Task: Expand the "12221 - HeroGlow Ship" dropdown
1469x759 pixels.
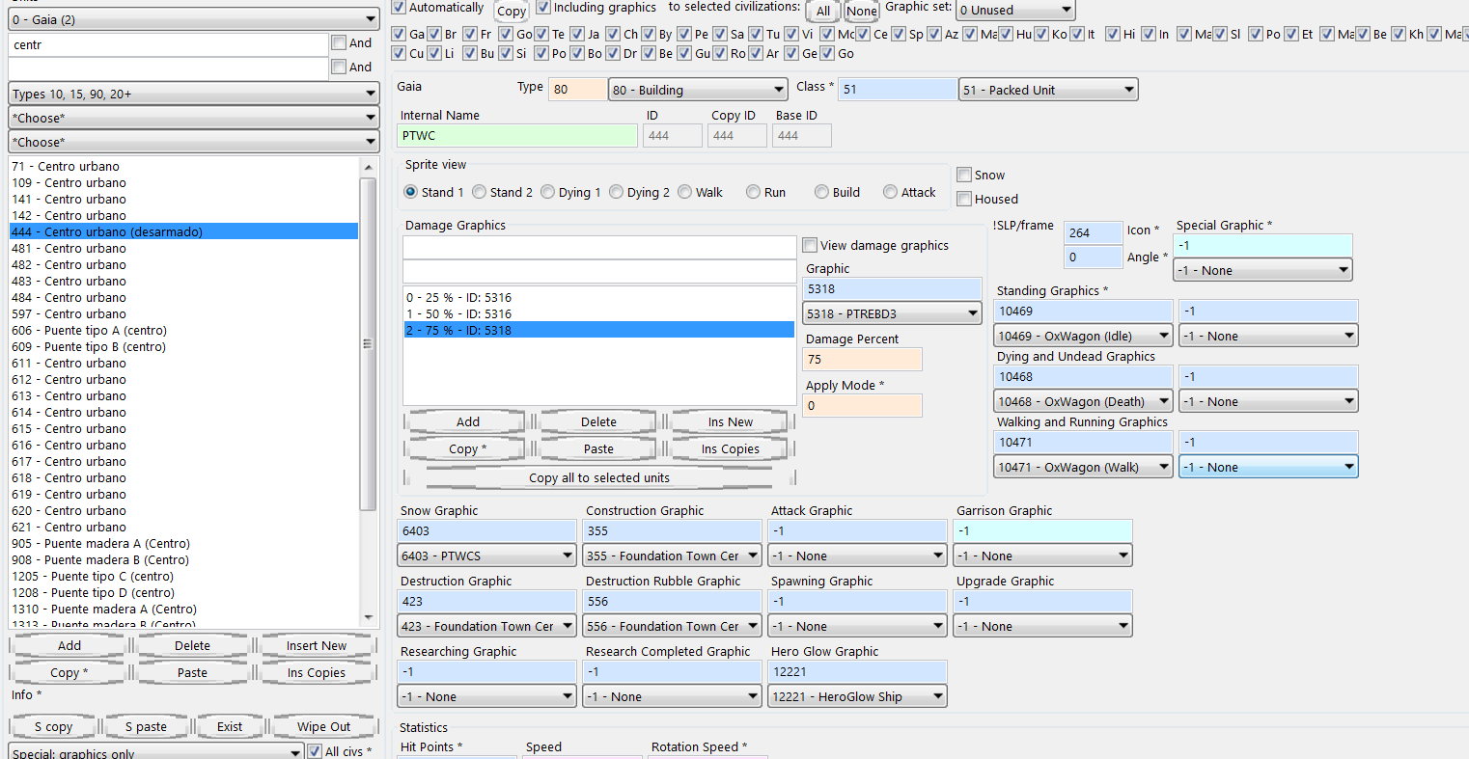Action: (x=858, y=696)
